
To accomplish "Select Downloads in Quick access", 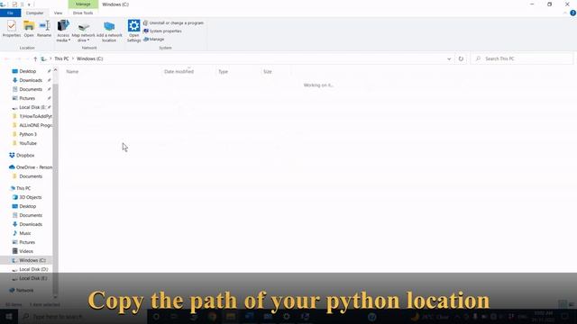I will tap(31, 80).
